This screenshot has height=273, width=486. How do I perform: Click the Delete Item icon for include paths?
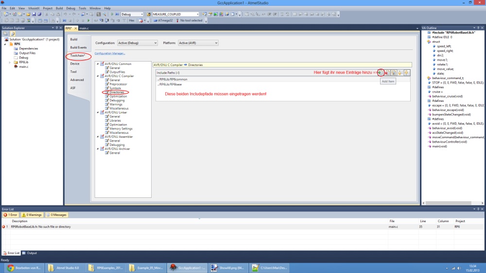pos(387,73)
